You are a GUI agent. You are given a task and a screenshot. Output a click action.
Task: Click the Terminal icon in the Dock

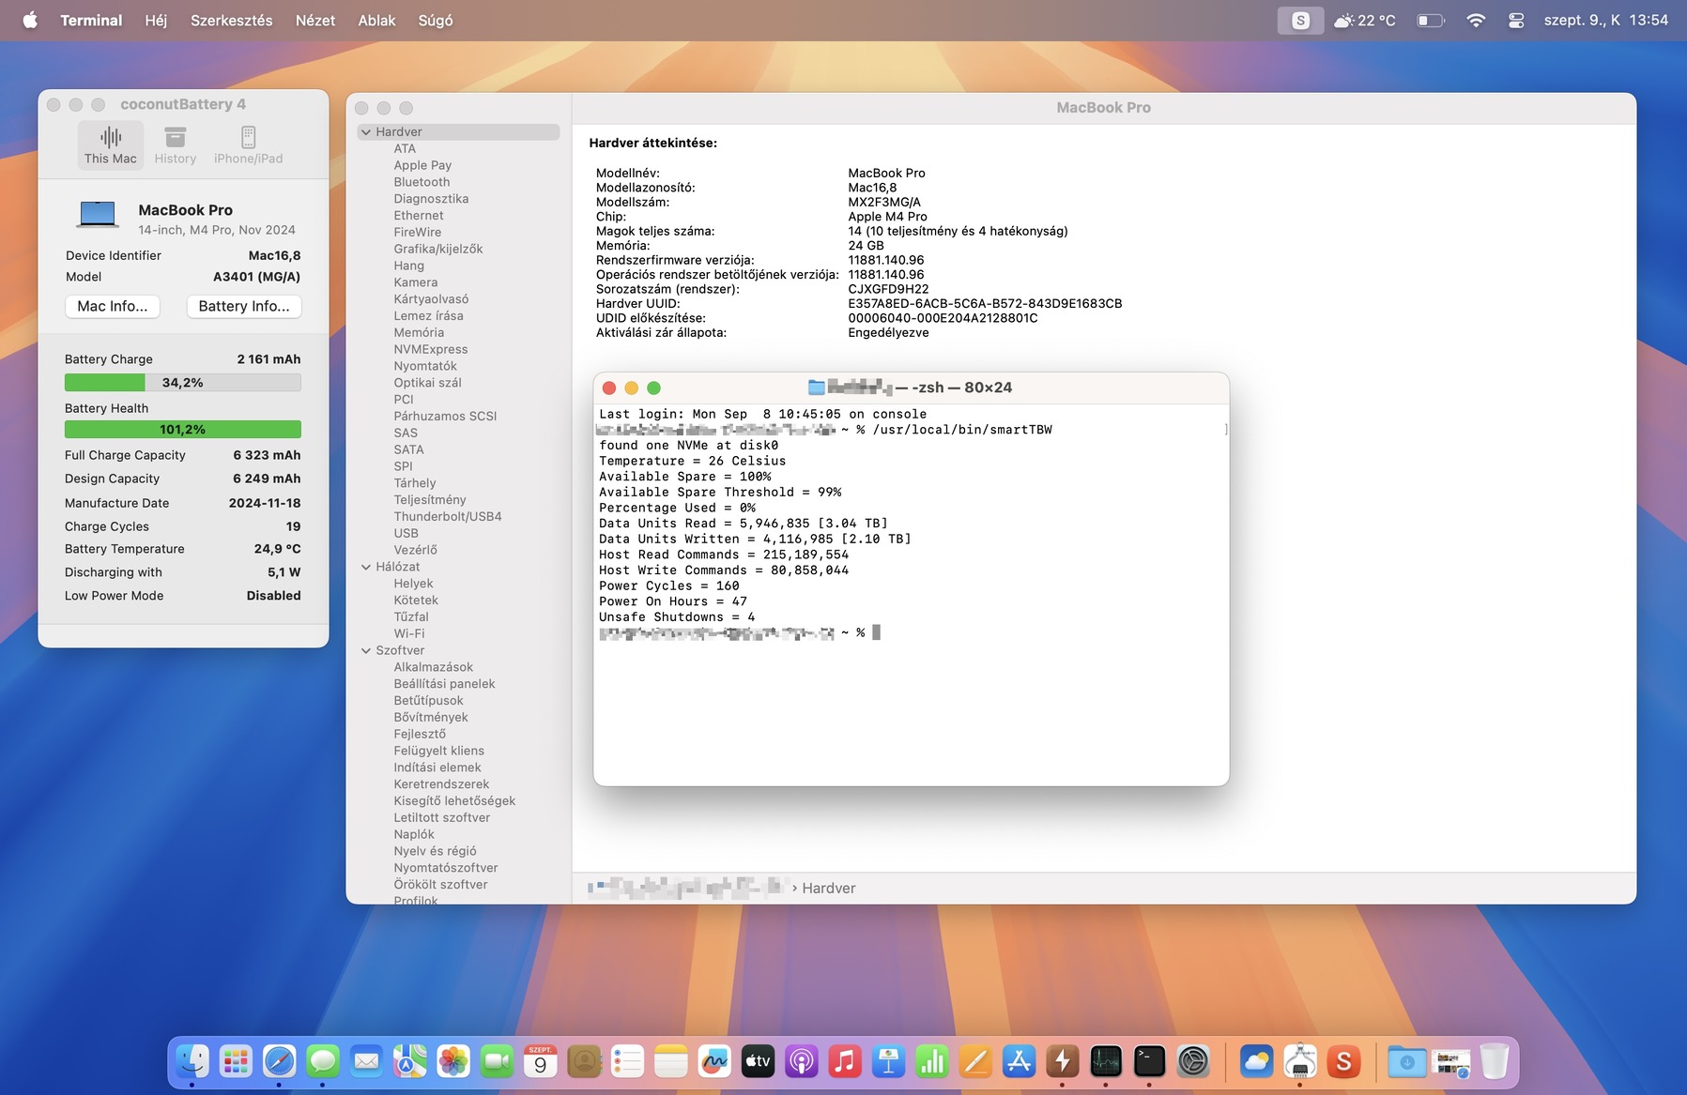click(1149, 1061)
